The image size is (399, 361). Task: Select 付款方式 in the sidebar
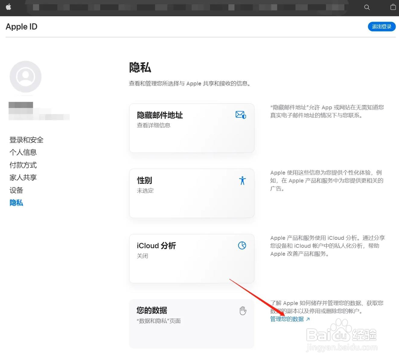point(23,165)
